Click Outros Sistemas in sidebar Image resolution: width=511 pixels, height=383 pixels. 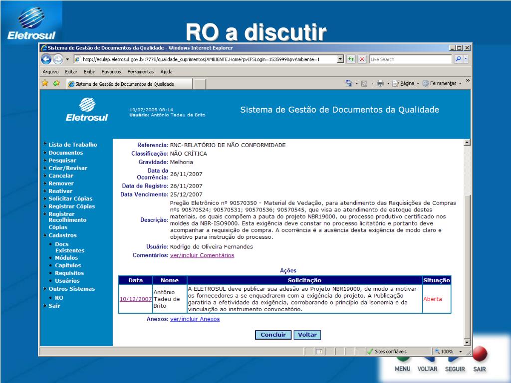[x=72, y=289]
